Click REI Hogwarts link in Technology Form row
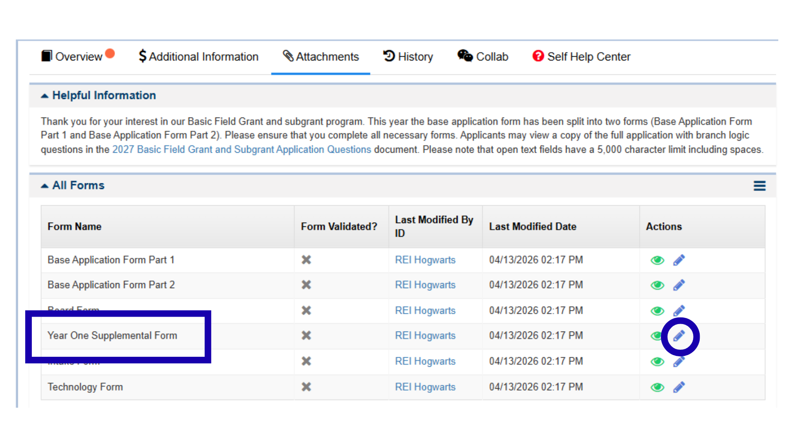The image size is (794, 447). pyautogui.click(x=425, y=387)
